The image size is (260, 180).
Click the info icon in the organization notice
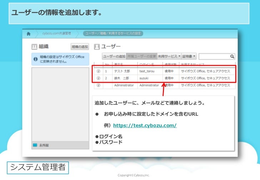point(35,59)
